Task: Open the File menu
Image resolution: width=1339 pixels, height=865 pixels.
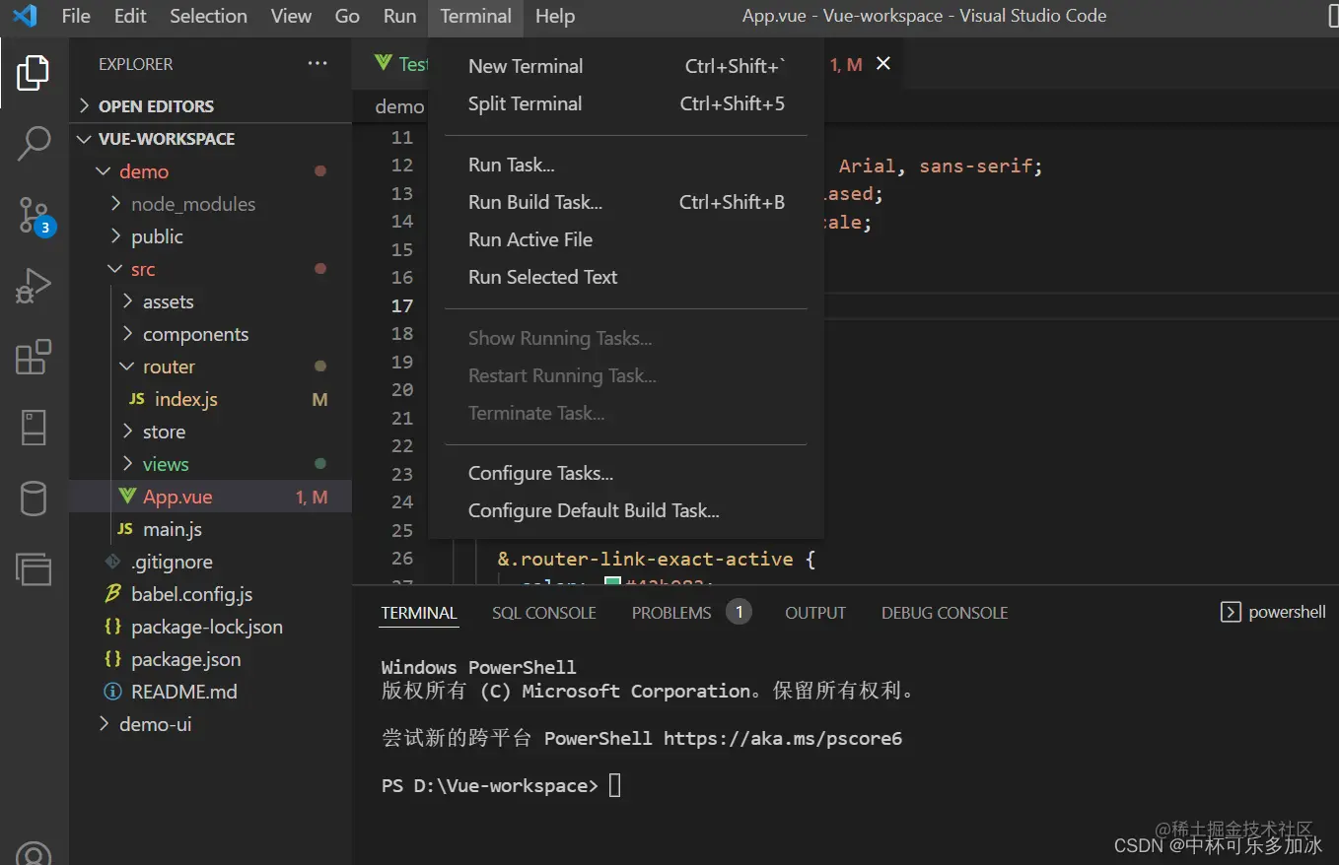Action: (x=76, y=16)
